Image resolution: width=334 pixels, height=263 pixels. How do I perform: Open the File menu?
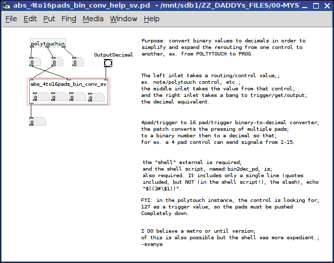coord(11,19)
